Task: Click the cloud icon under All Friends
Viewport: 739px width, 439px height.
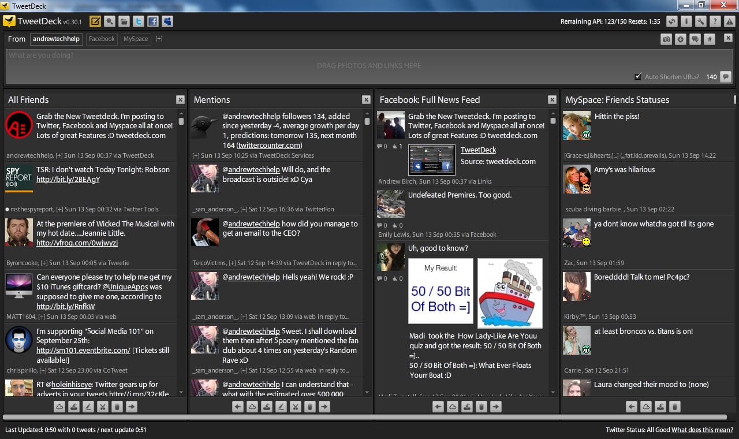Action: [59, 407]
